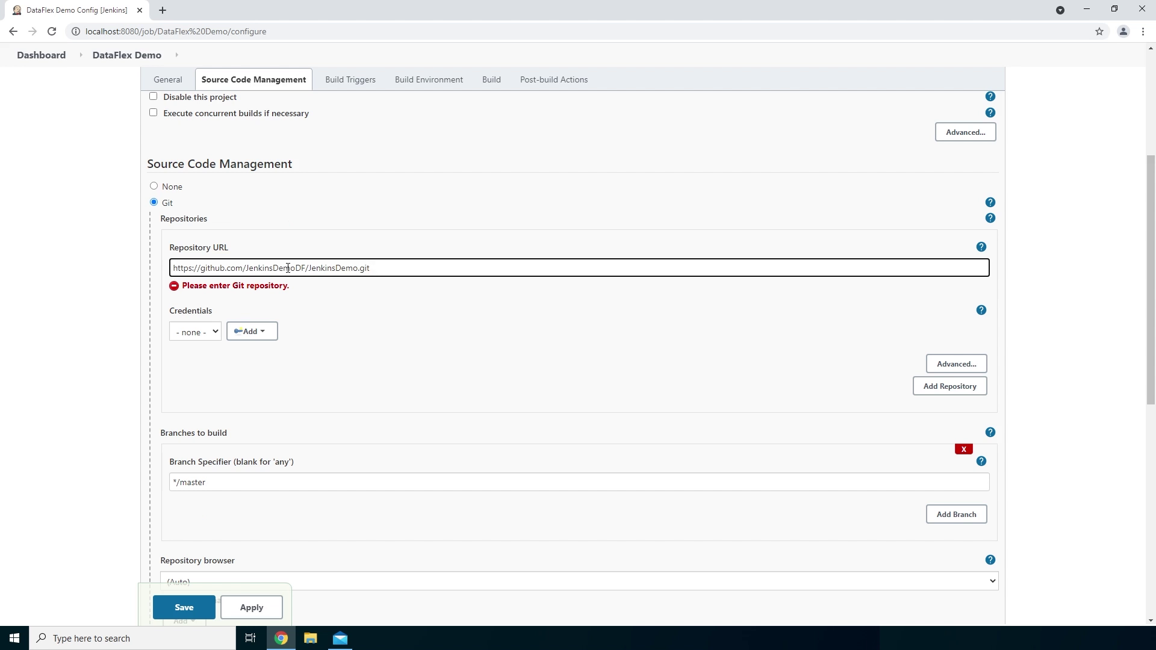Open help for Repository browser
1156x650 pixels.
(x=990, y=560)
